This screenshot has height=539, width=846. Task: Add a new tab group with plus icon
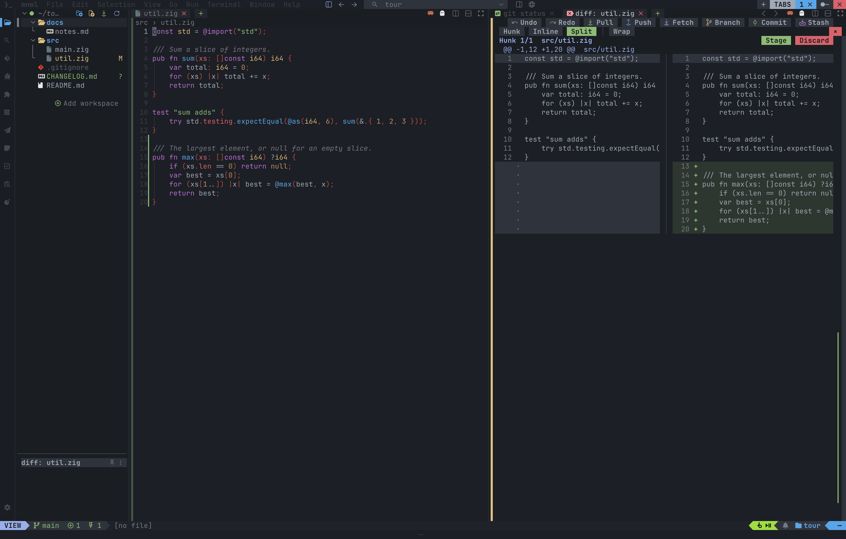(764, 4)
